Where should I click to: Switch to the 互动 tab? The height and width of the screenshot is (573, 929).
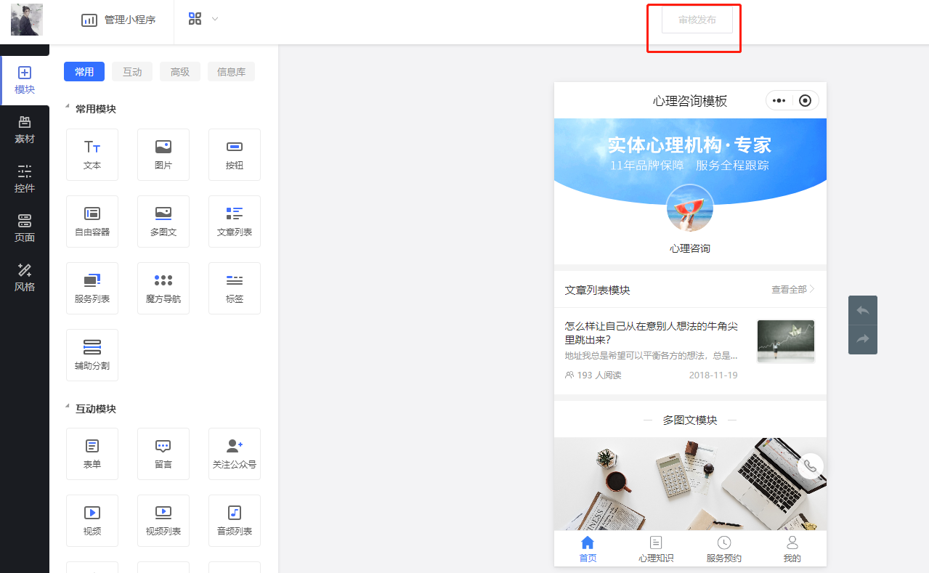132,72
